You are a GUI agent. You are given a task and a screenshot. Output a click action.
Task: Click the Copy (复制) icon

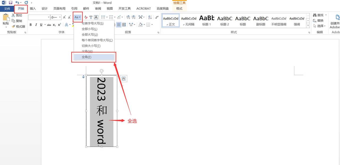pos(14,21)
